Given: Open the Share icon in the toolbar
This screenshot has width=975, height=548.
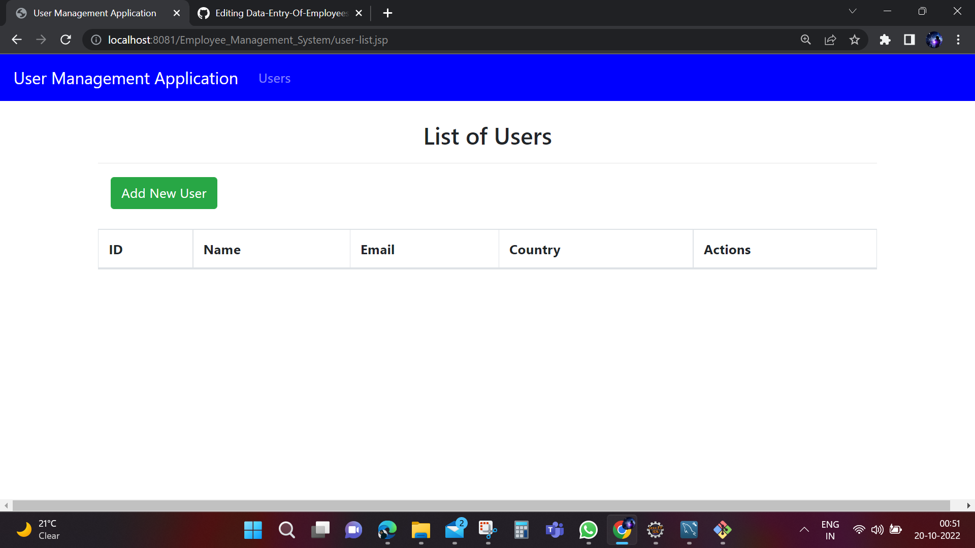Looking at the screenshot, I should click(830, 40).
